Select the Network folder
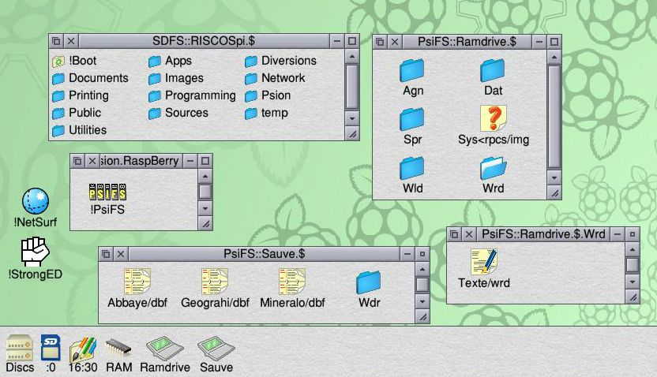Screen dimensions: 657x377 [x=275, y=78]
